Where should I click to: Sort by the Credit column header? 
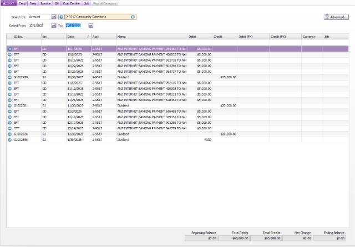225,37
